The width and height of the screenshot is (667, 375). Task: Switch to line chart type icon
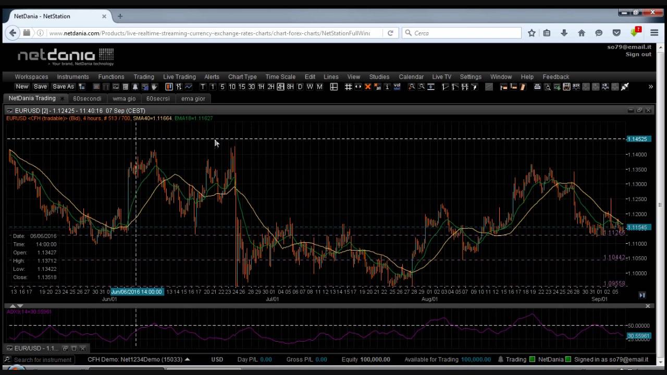(x=188, y=86)
